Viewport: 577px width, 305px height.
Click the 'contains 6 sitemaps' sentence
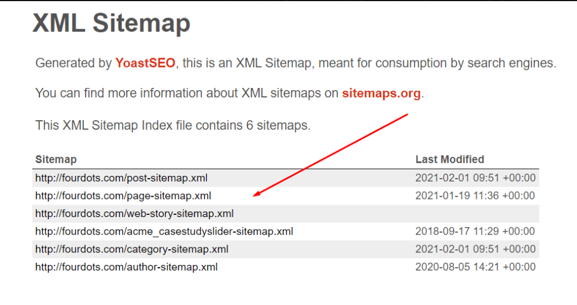(173, 126)
